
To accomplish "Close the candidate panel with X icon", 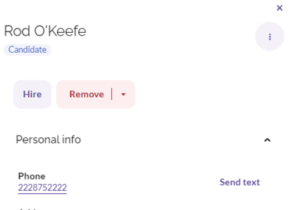I will click(280, 8).
